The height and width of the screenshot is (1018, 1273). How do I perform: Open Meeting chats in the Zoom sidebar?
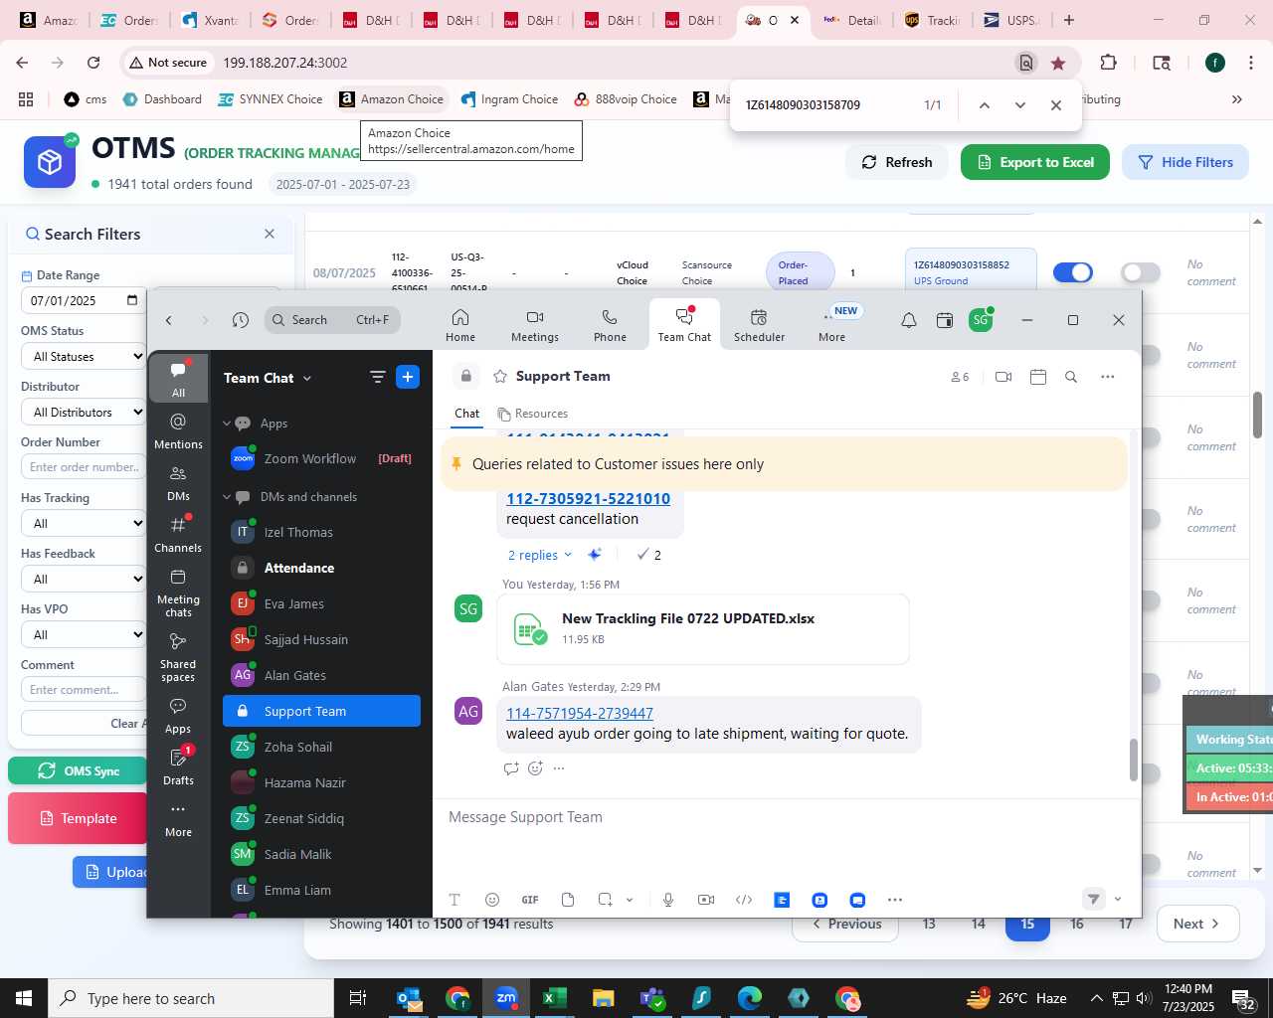178,592
